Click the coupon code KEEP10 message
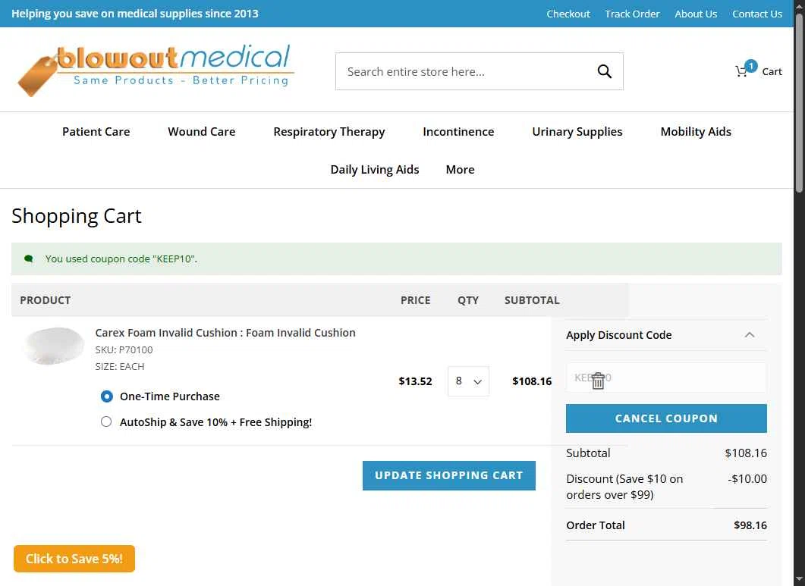805x586 pixels. tap(121, 259)
